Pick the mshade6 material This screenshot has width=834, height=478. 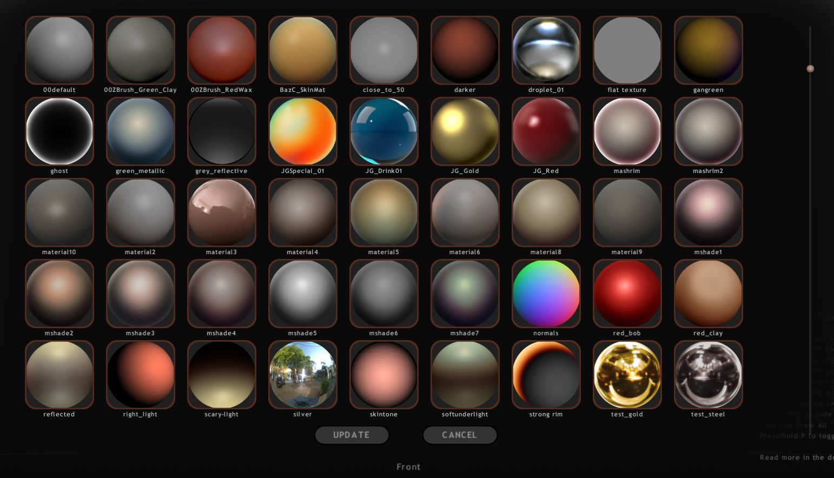(x=384, y=294)
